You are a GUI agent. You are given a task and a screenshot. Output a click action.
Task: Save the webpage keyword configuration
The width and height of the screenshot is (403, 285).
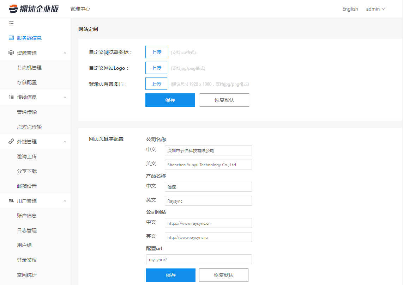coord(170,275)
